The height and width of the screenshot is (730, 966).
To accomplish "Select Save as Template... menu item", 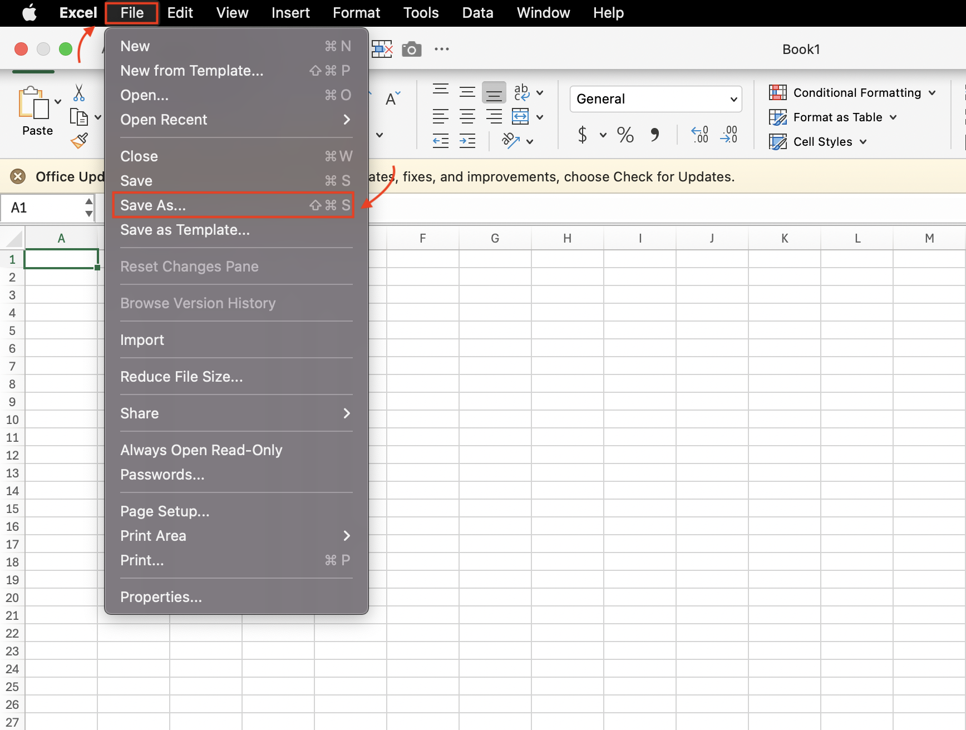I will click(236, 230).
